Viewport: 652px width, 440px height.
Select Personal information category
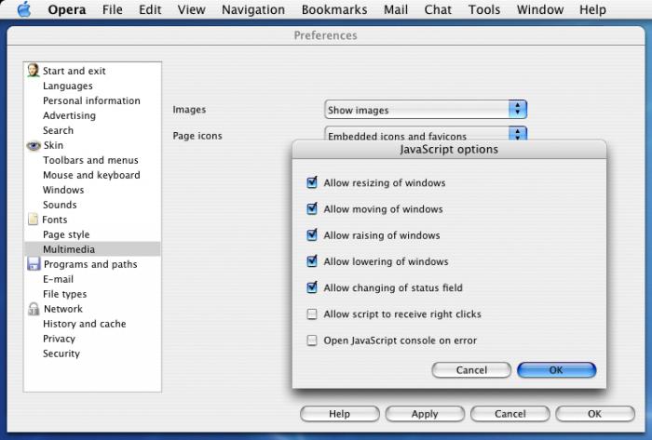tap(91, 100)
